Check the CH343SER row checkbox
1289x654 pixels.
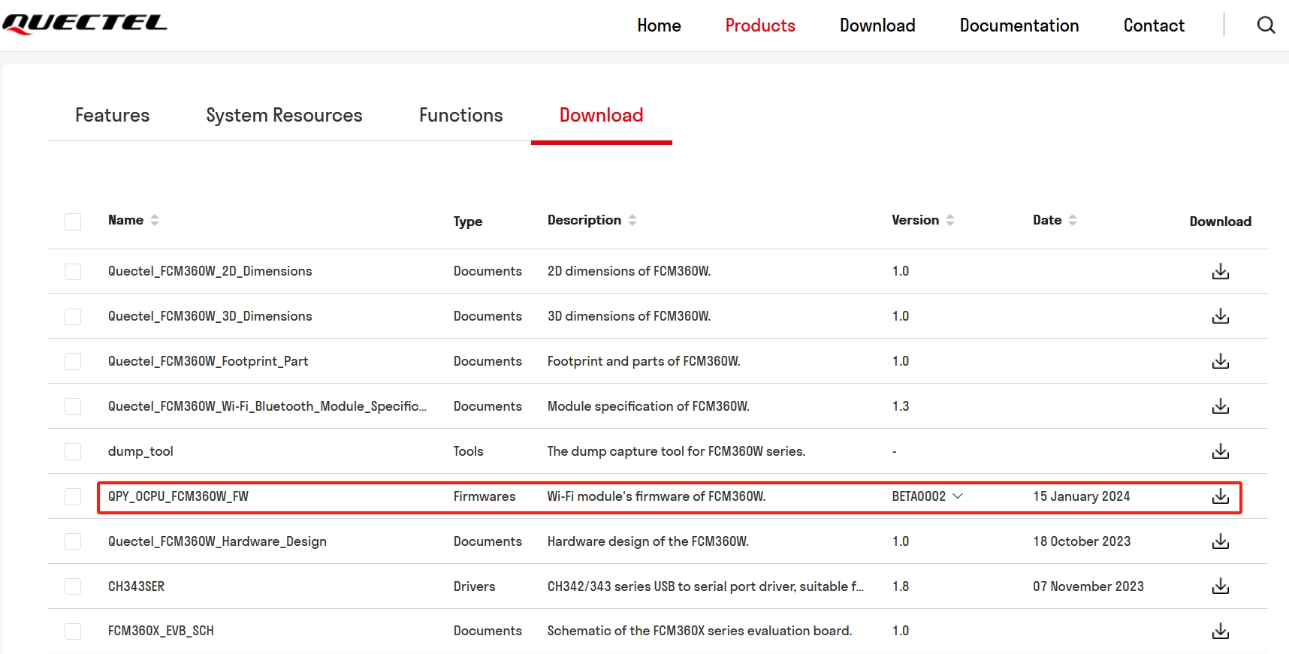pos(73,586)
